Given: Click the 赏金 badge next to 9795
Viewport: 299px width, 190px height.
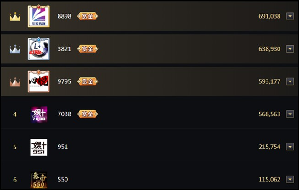Looking at the screenshot, I should coord(88,82).
